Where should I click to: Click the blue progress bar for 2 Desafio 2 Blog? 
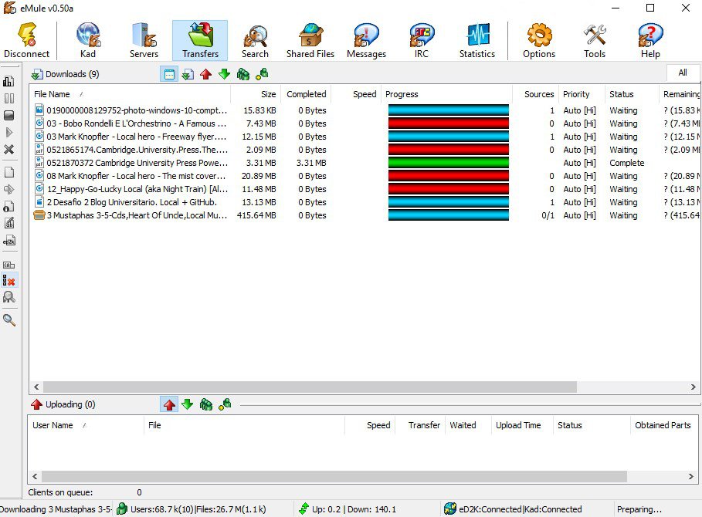[448, 202]
